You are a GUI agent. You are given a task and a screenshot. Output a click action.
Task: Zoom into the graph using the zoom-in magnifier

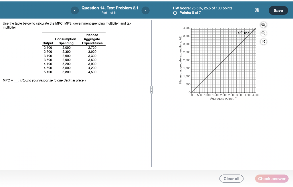pos(263,25)
